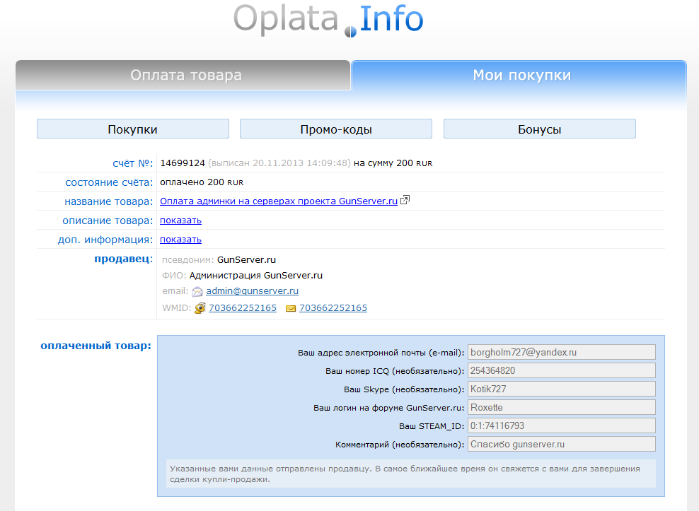Click the Oplata.Info logo

point(328,20)
